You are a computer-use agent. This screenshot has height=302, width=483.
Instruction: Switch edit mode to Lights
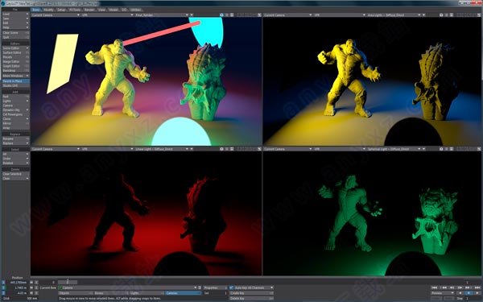click(147, 293)
